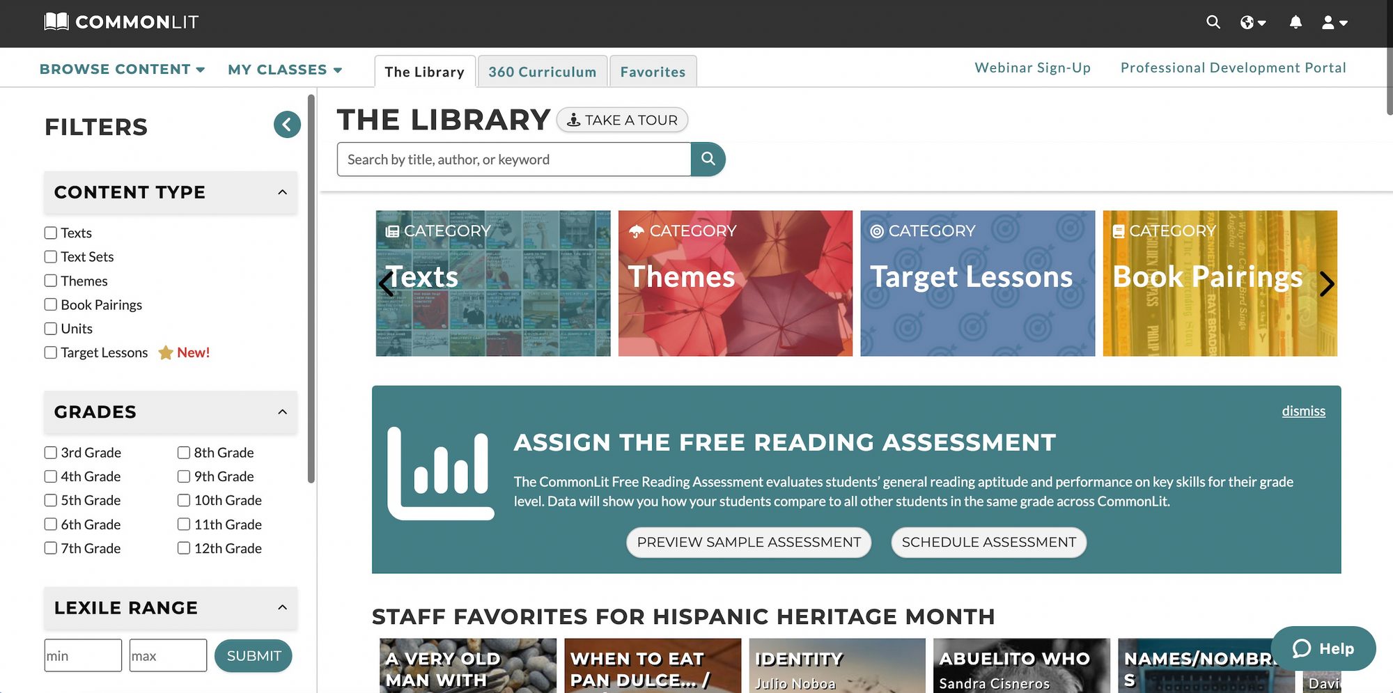Open the Help chat button
Image resolution: width=1393 pixels, height=693 pixels.
tap(1323, 648)
